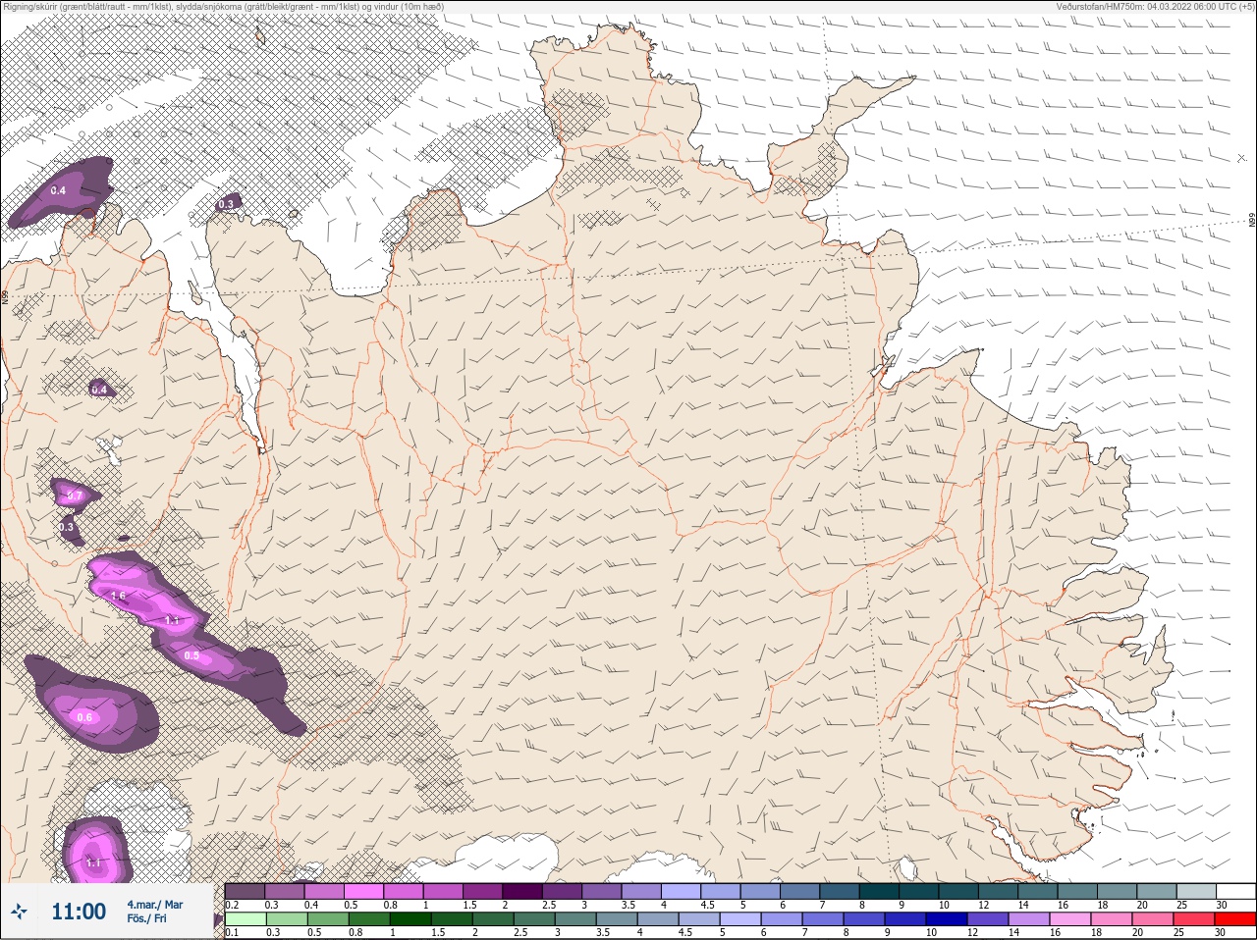Pick lower legend pink swatch between 16 and 18

pyautogui.click(x=1070, y=918)
